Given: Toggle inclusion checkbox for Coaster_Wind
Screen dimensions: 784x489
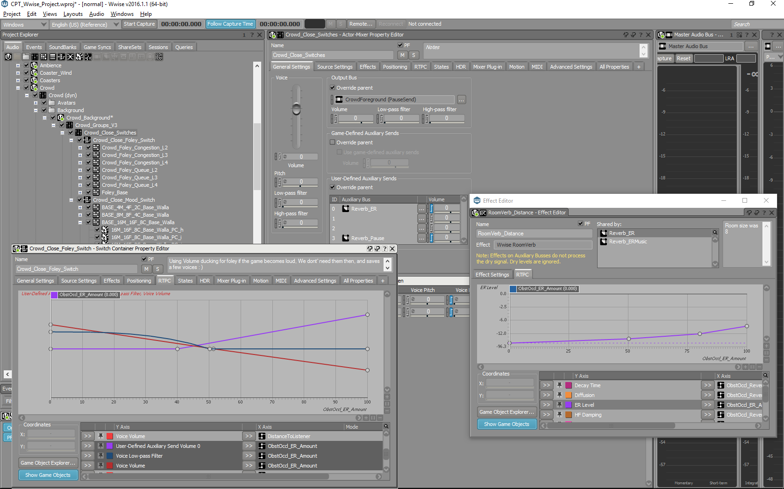Looking at the screenshot, I should tap(27, 73).
